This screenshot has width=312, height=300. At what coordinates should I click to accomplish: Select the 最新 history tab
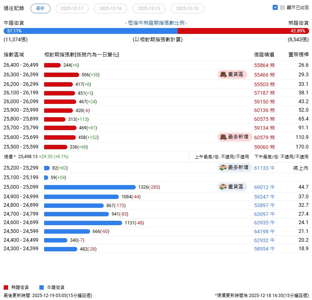point(40,8)
